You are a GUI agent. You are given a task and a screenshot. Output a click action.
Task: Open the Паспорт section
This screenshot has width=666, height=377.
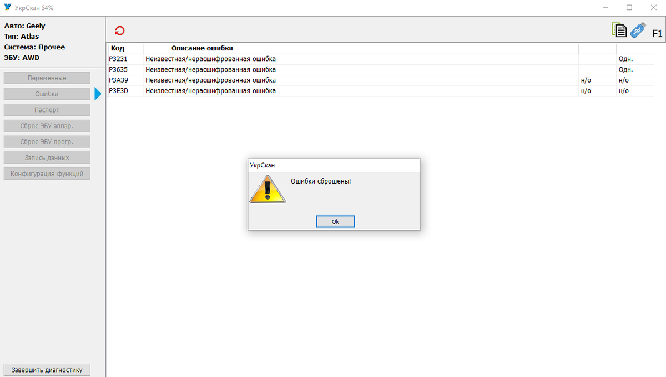click(47, 110)
